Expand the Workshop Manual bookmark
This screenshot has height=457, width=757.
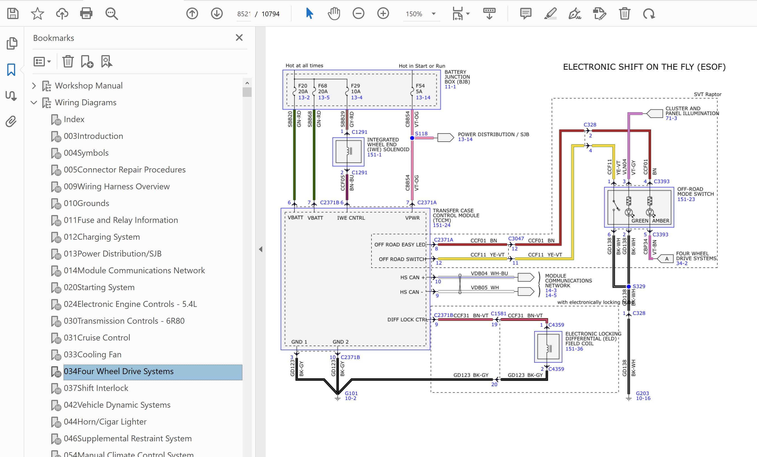tap(34, 86)
